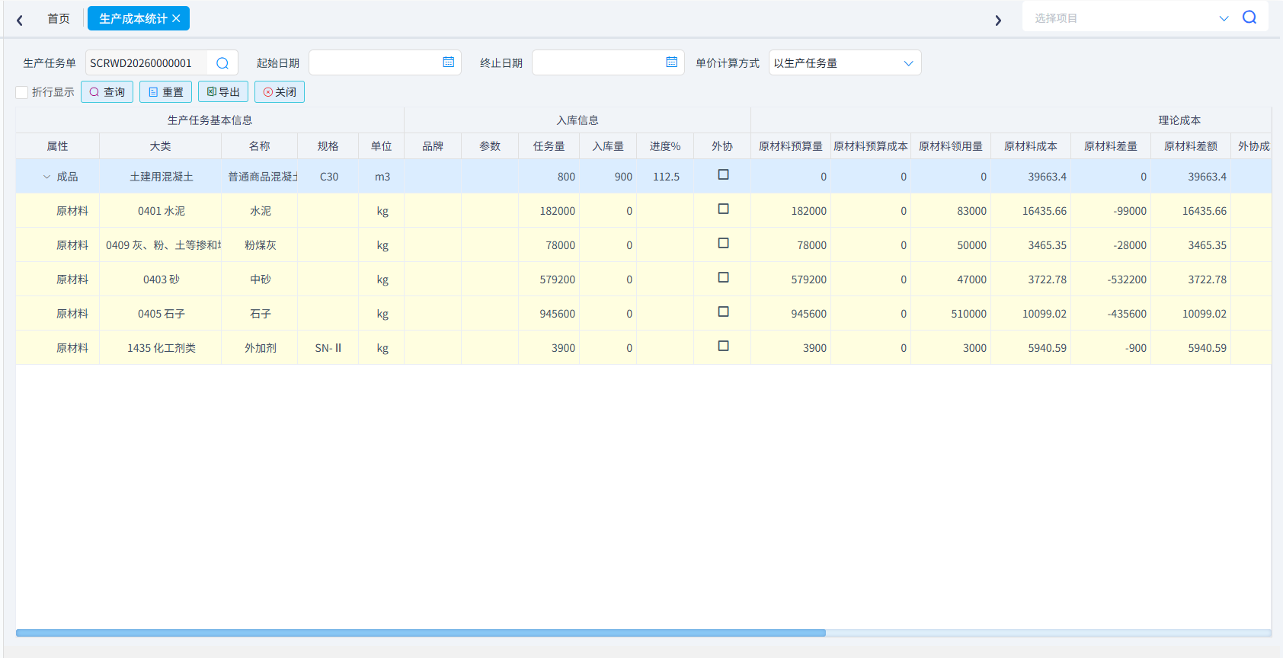Click the 1435 化工剂类 cell
This screenshot has width=1283, height=658.
tap(161, 348)
